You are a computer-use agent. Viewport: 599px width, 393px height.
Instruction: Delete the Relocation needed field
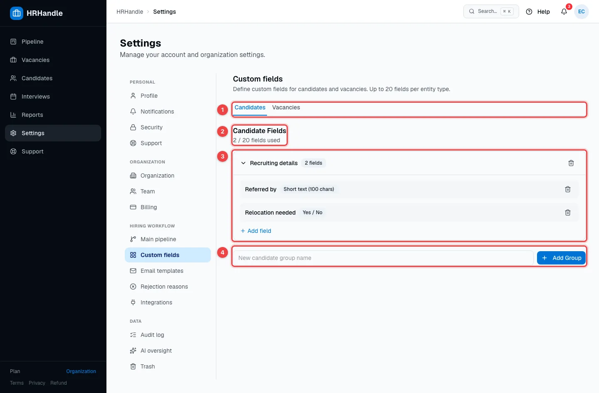point(568,213)
